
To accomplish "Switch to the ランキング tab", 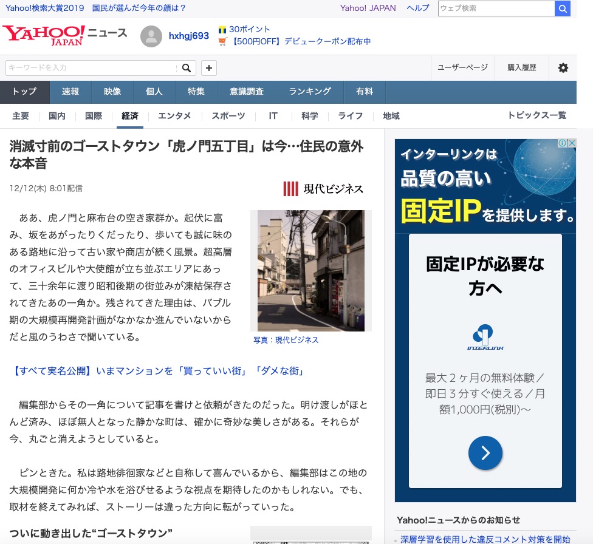I will 310,92.
